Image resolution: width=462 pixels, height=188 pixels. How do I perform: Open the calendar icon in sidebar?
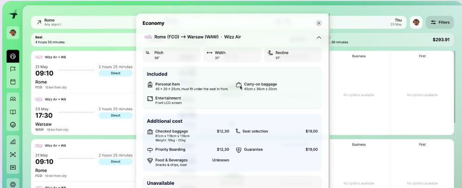coord(13,82)
